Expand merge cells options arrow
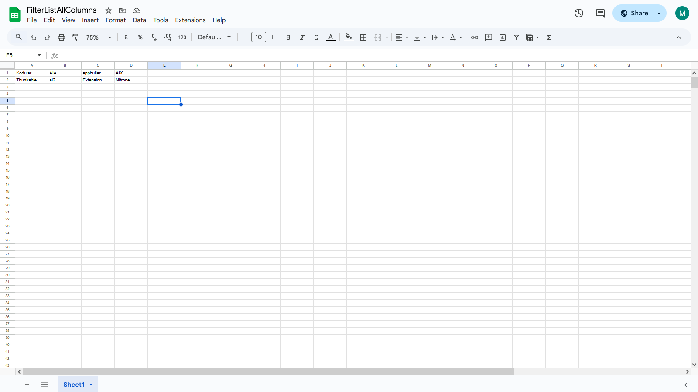Viewport: 698px width, 392px height. (x=387, y=37)
